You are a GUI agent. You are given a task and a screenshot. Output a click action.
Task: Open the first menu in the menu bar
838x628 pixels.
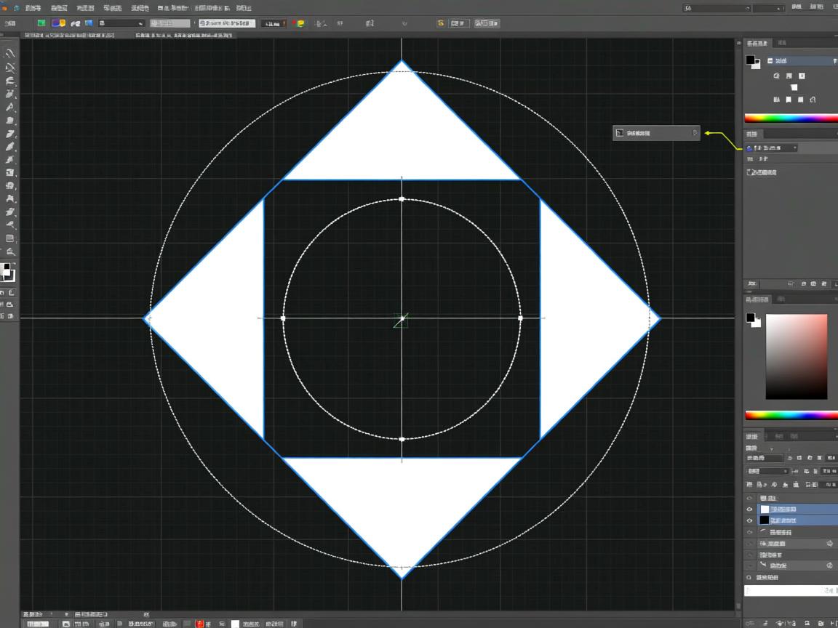pyautogui.click(x=33, y=8)
